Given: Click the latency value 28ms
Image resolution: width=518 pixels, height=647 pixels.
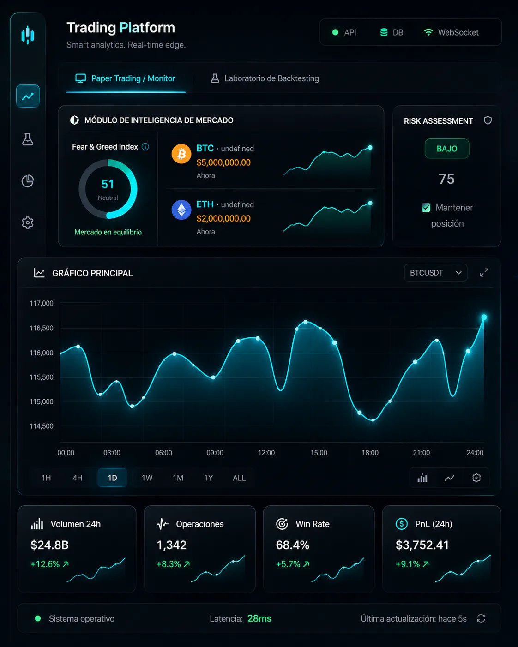Looking at the screenshot, I should [x=259, y=618].
